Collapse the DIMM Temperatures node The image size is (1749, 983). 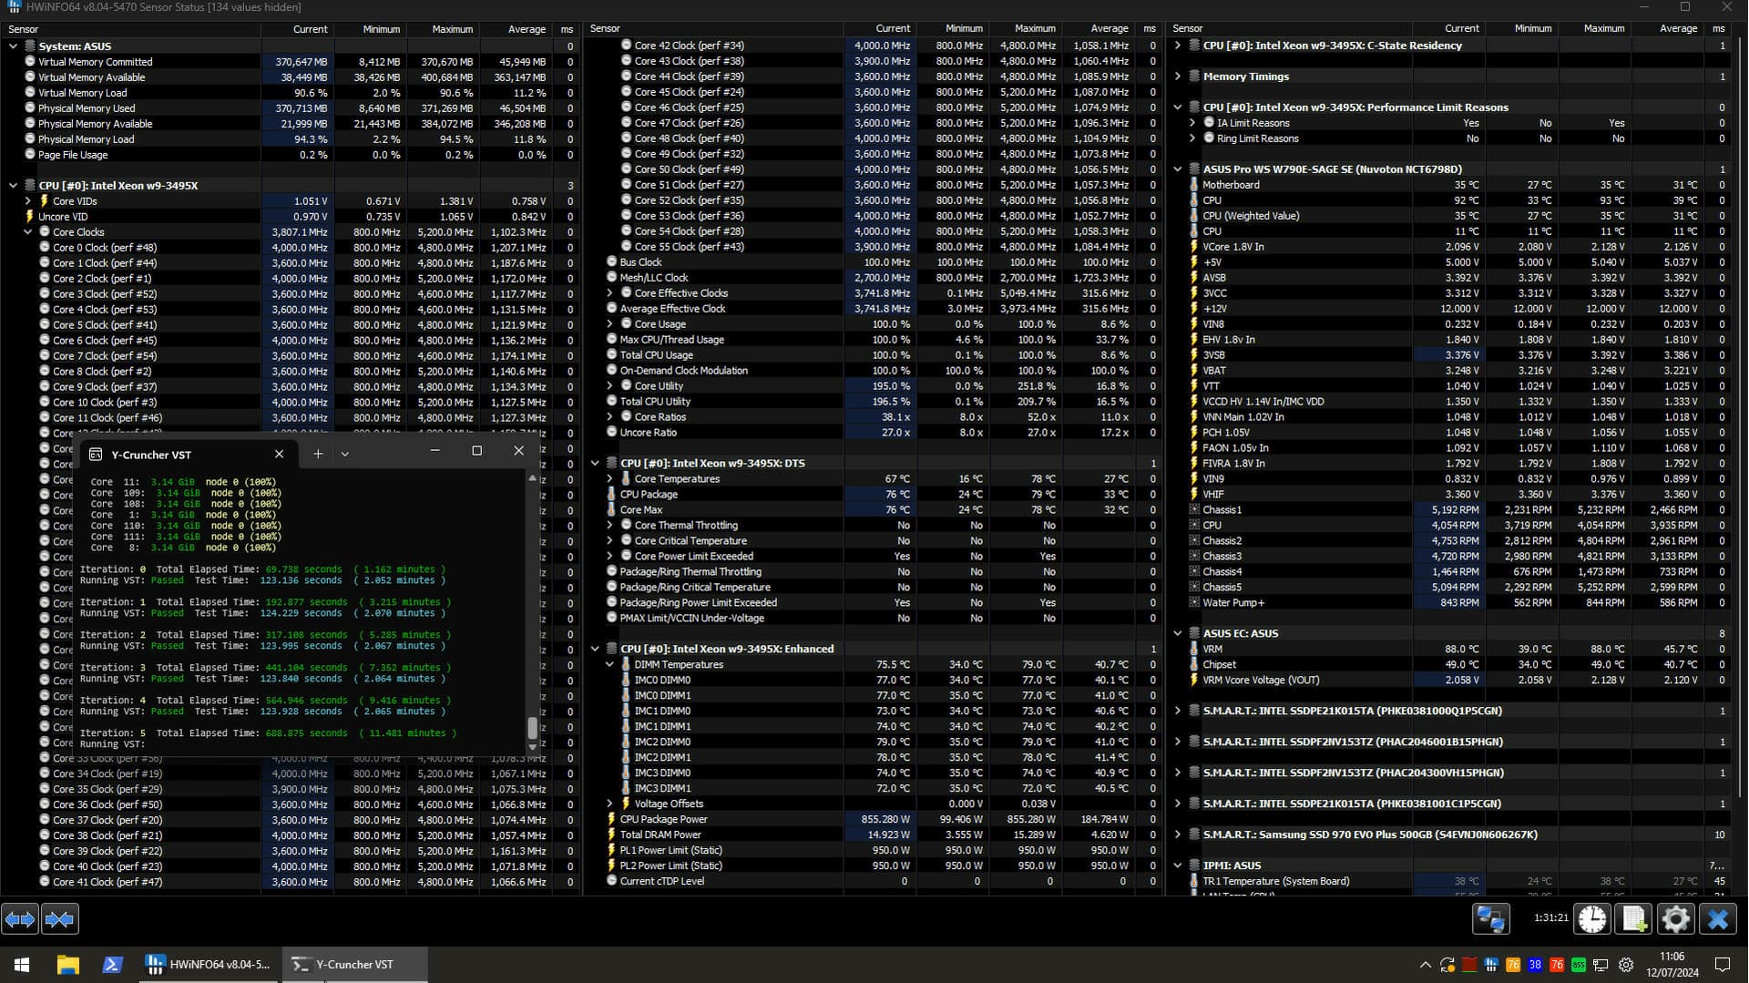tap(609, 665)
